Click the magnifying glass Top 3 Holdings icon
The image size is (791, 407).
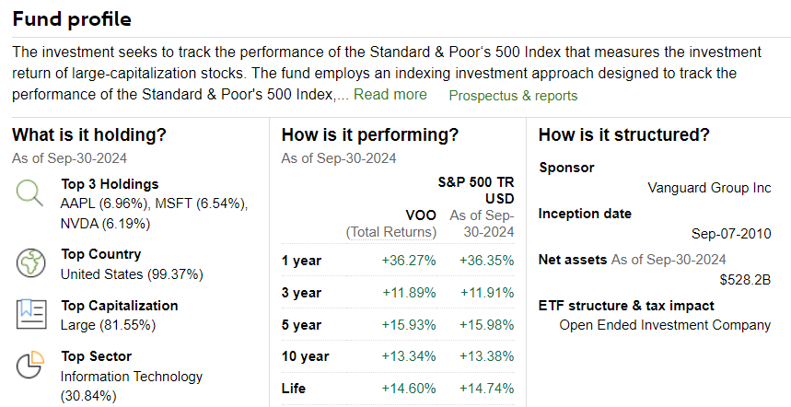[29, 193]
